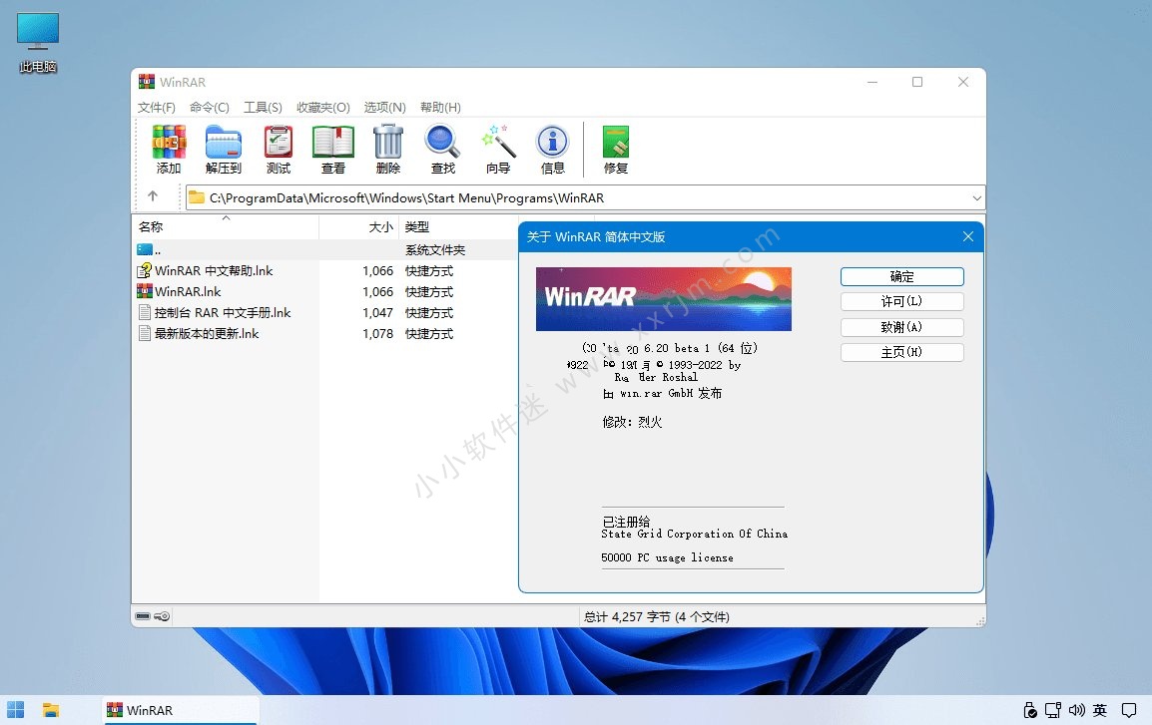Expand the address path dropdown arrow
1152x725 pixels.
coord(977,198)
